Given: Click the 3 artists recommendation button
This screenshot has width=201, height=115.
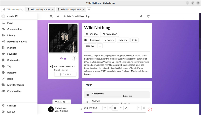Looking at the screenshot, I should coord(65,74).
